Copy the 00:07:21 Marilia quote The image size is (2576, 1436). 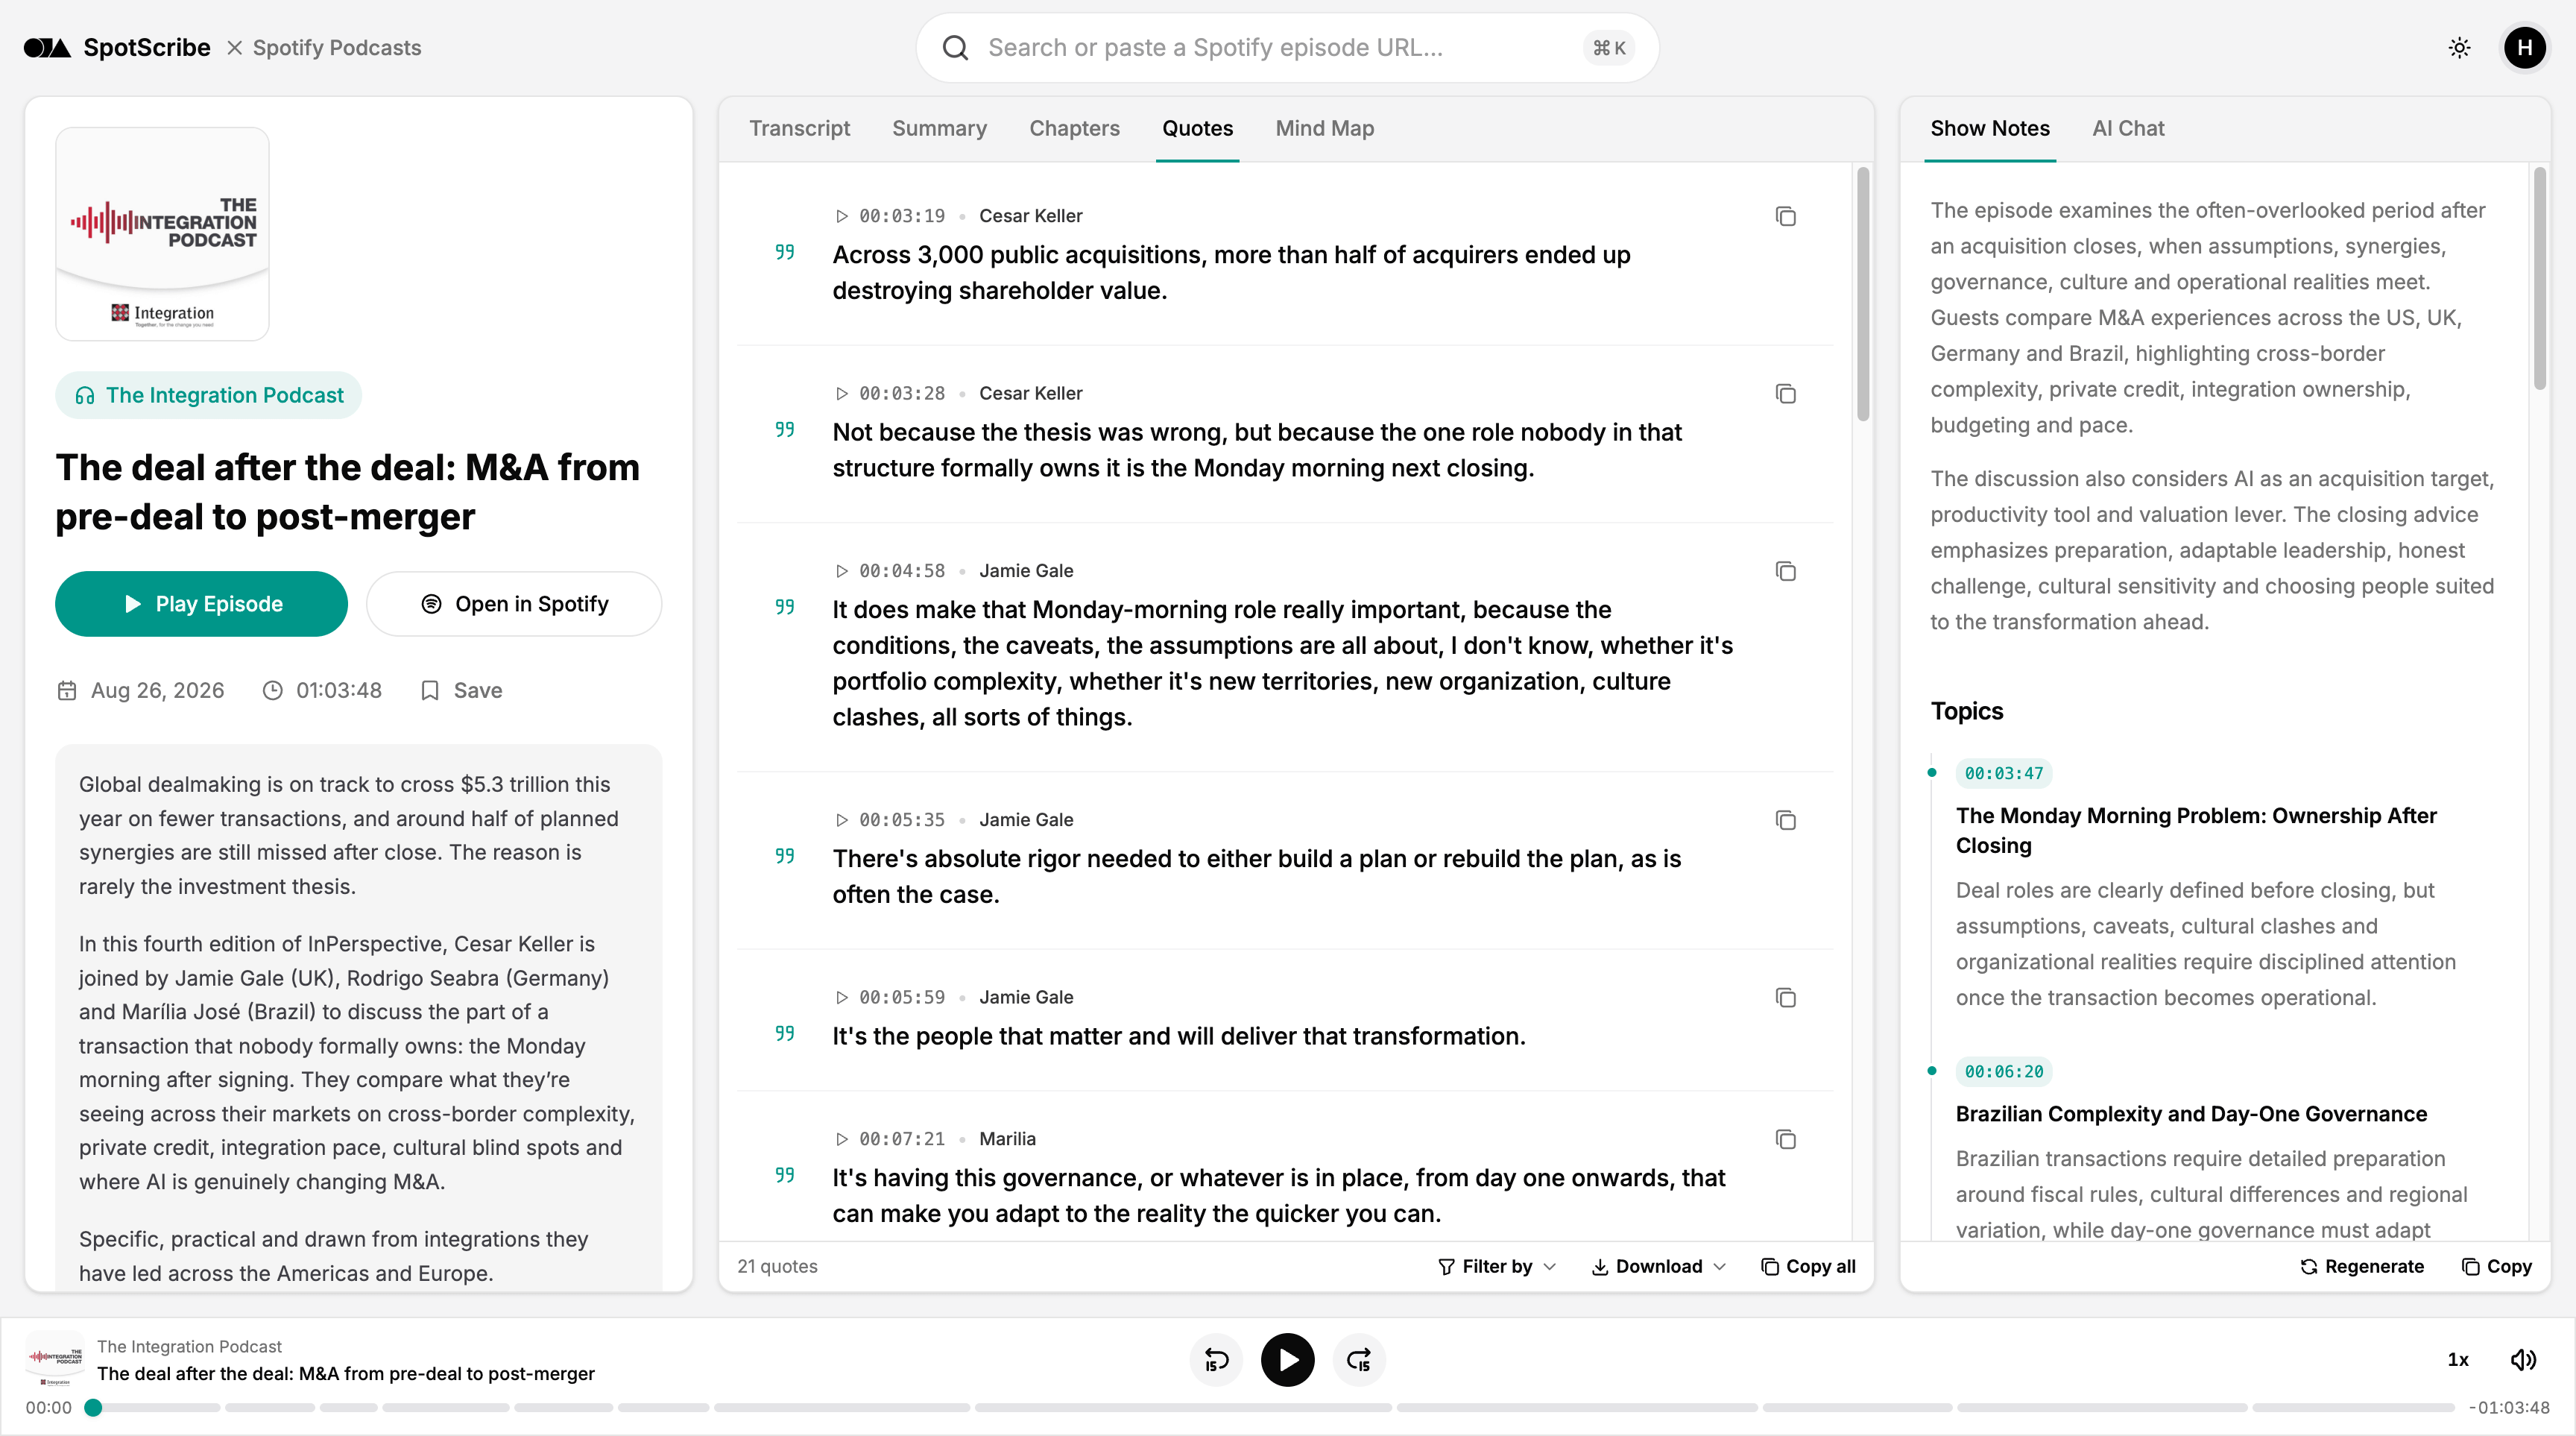coord(1785,1139)
